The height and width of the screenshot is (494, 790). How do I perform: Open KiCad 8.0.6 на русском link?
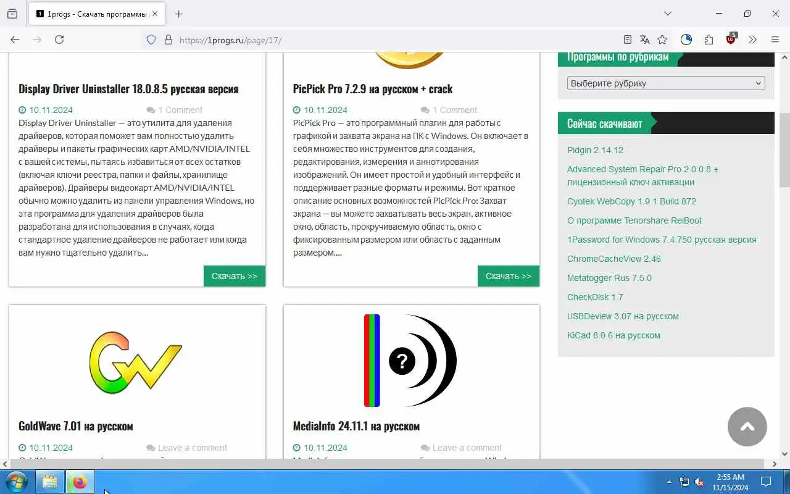pos(613,335)
